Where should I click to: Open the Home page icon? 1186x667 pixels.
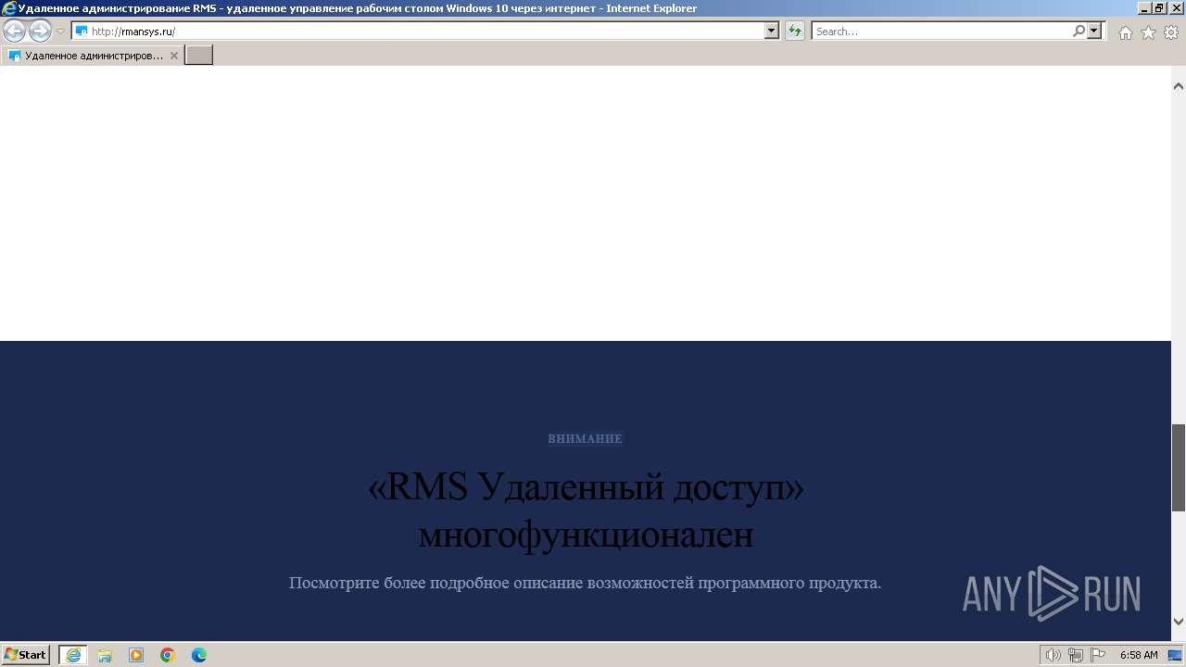click(x=1125, y=32)
